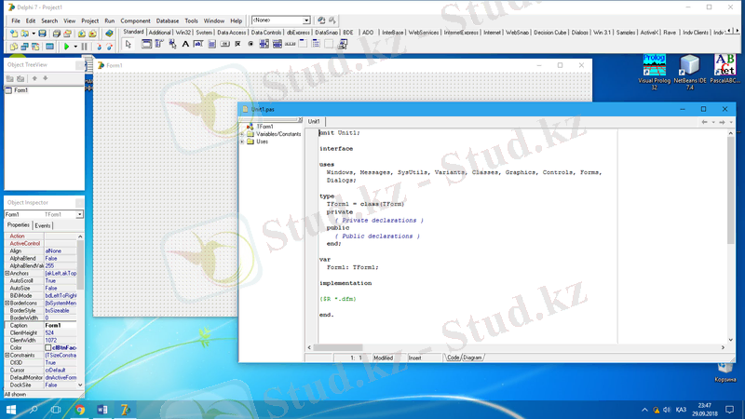The image size is (745, 419).
Task: Click the Caption property value field
Action: coord(61,325)
